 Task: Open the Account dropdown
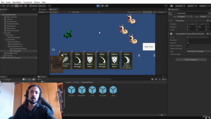(x=180, y=6)
